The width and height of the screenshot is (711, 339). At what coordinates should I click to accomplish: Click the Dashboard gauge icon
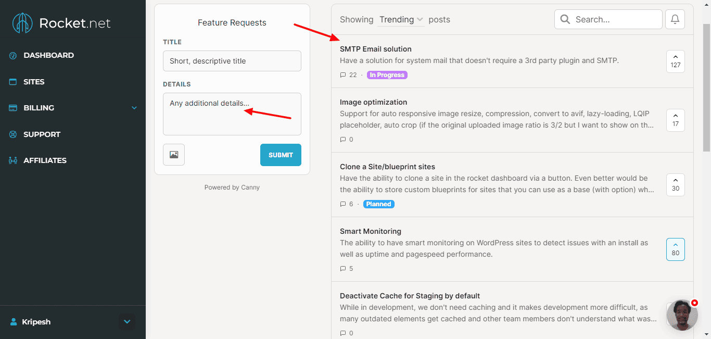tap(13, 55)
